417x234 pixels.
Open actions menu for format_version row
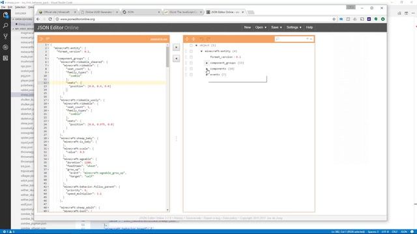pos(191,57)
